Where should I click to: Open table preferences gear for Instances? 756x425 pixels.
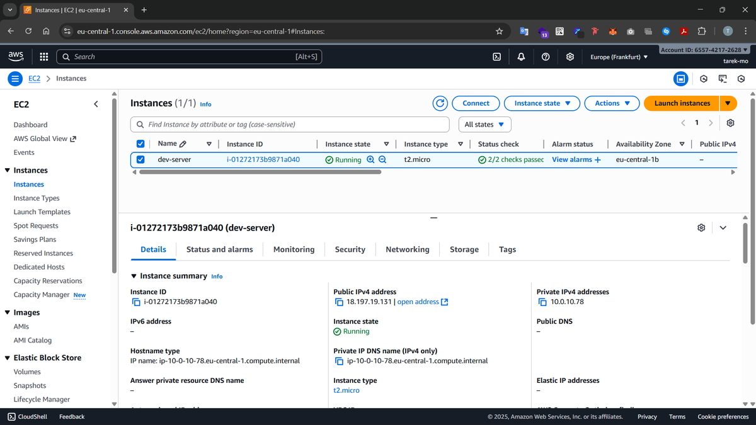[731, 123]
